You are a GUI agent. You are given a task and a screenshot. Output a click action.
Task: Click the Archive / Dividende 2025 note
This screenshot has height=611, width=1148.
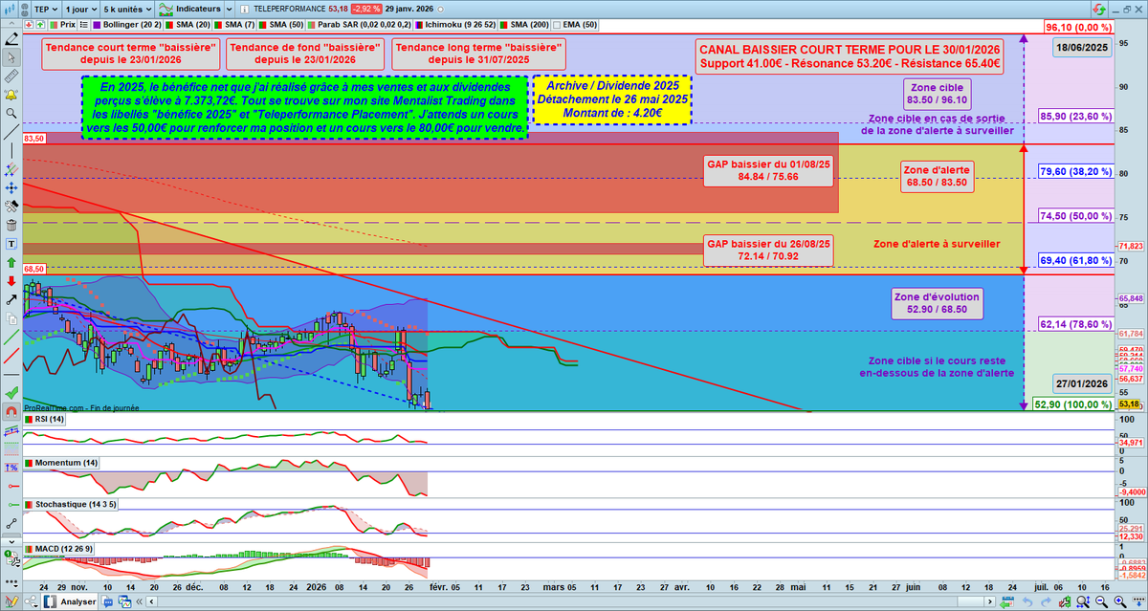coord(612,99)
